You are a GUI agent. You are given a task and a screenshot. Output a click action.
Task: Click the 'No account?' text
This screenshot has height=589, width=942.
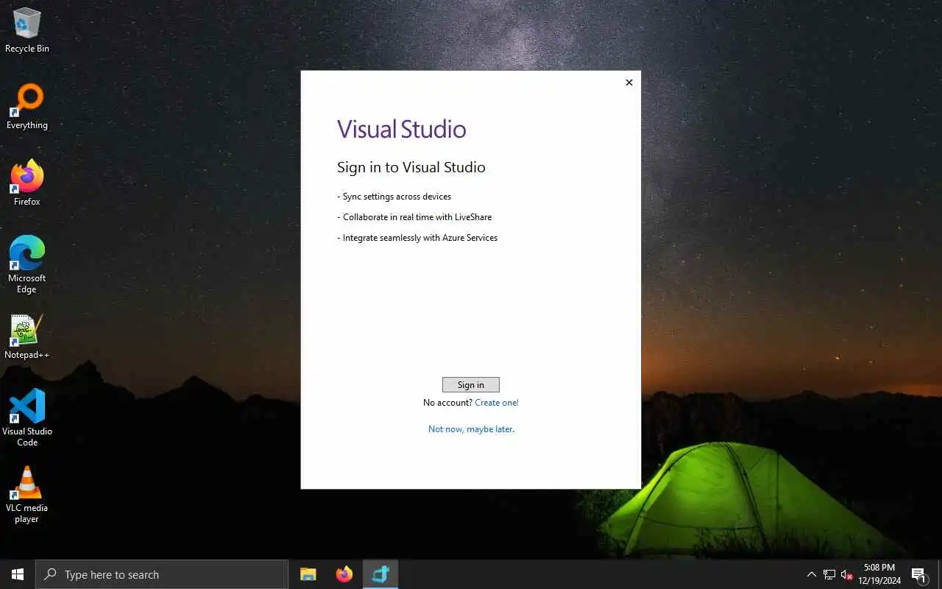(x=447, y=403)
